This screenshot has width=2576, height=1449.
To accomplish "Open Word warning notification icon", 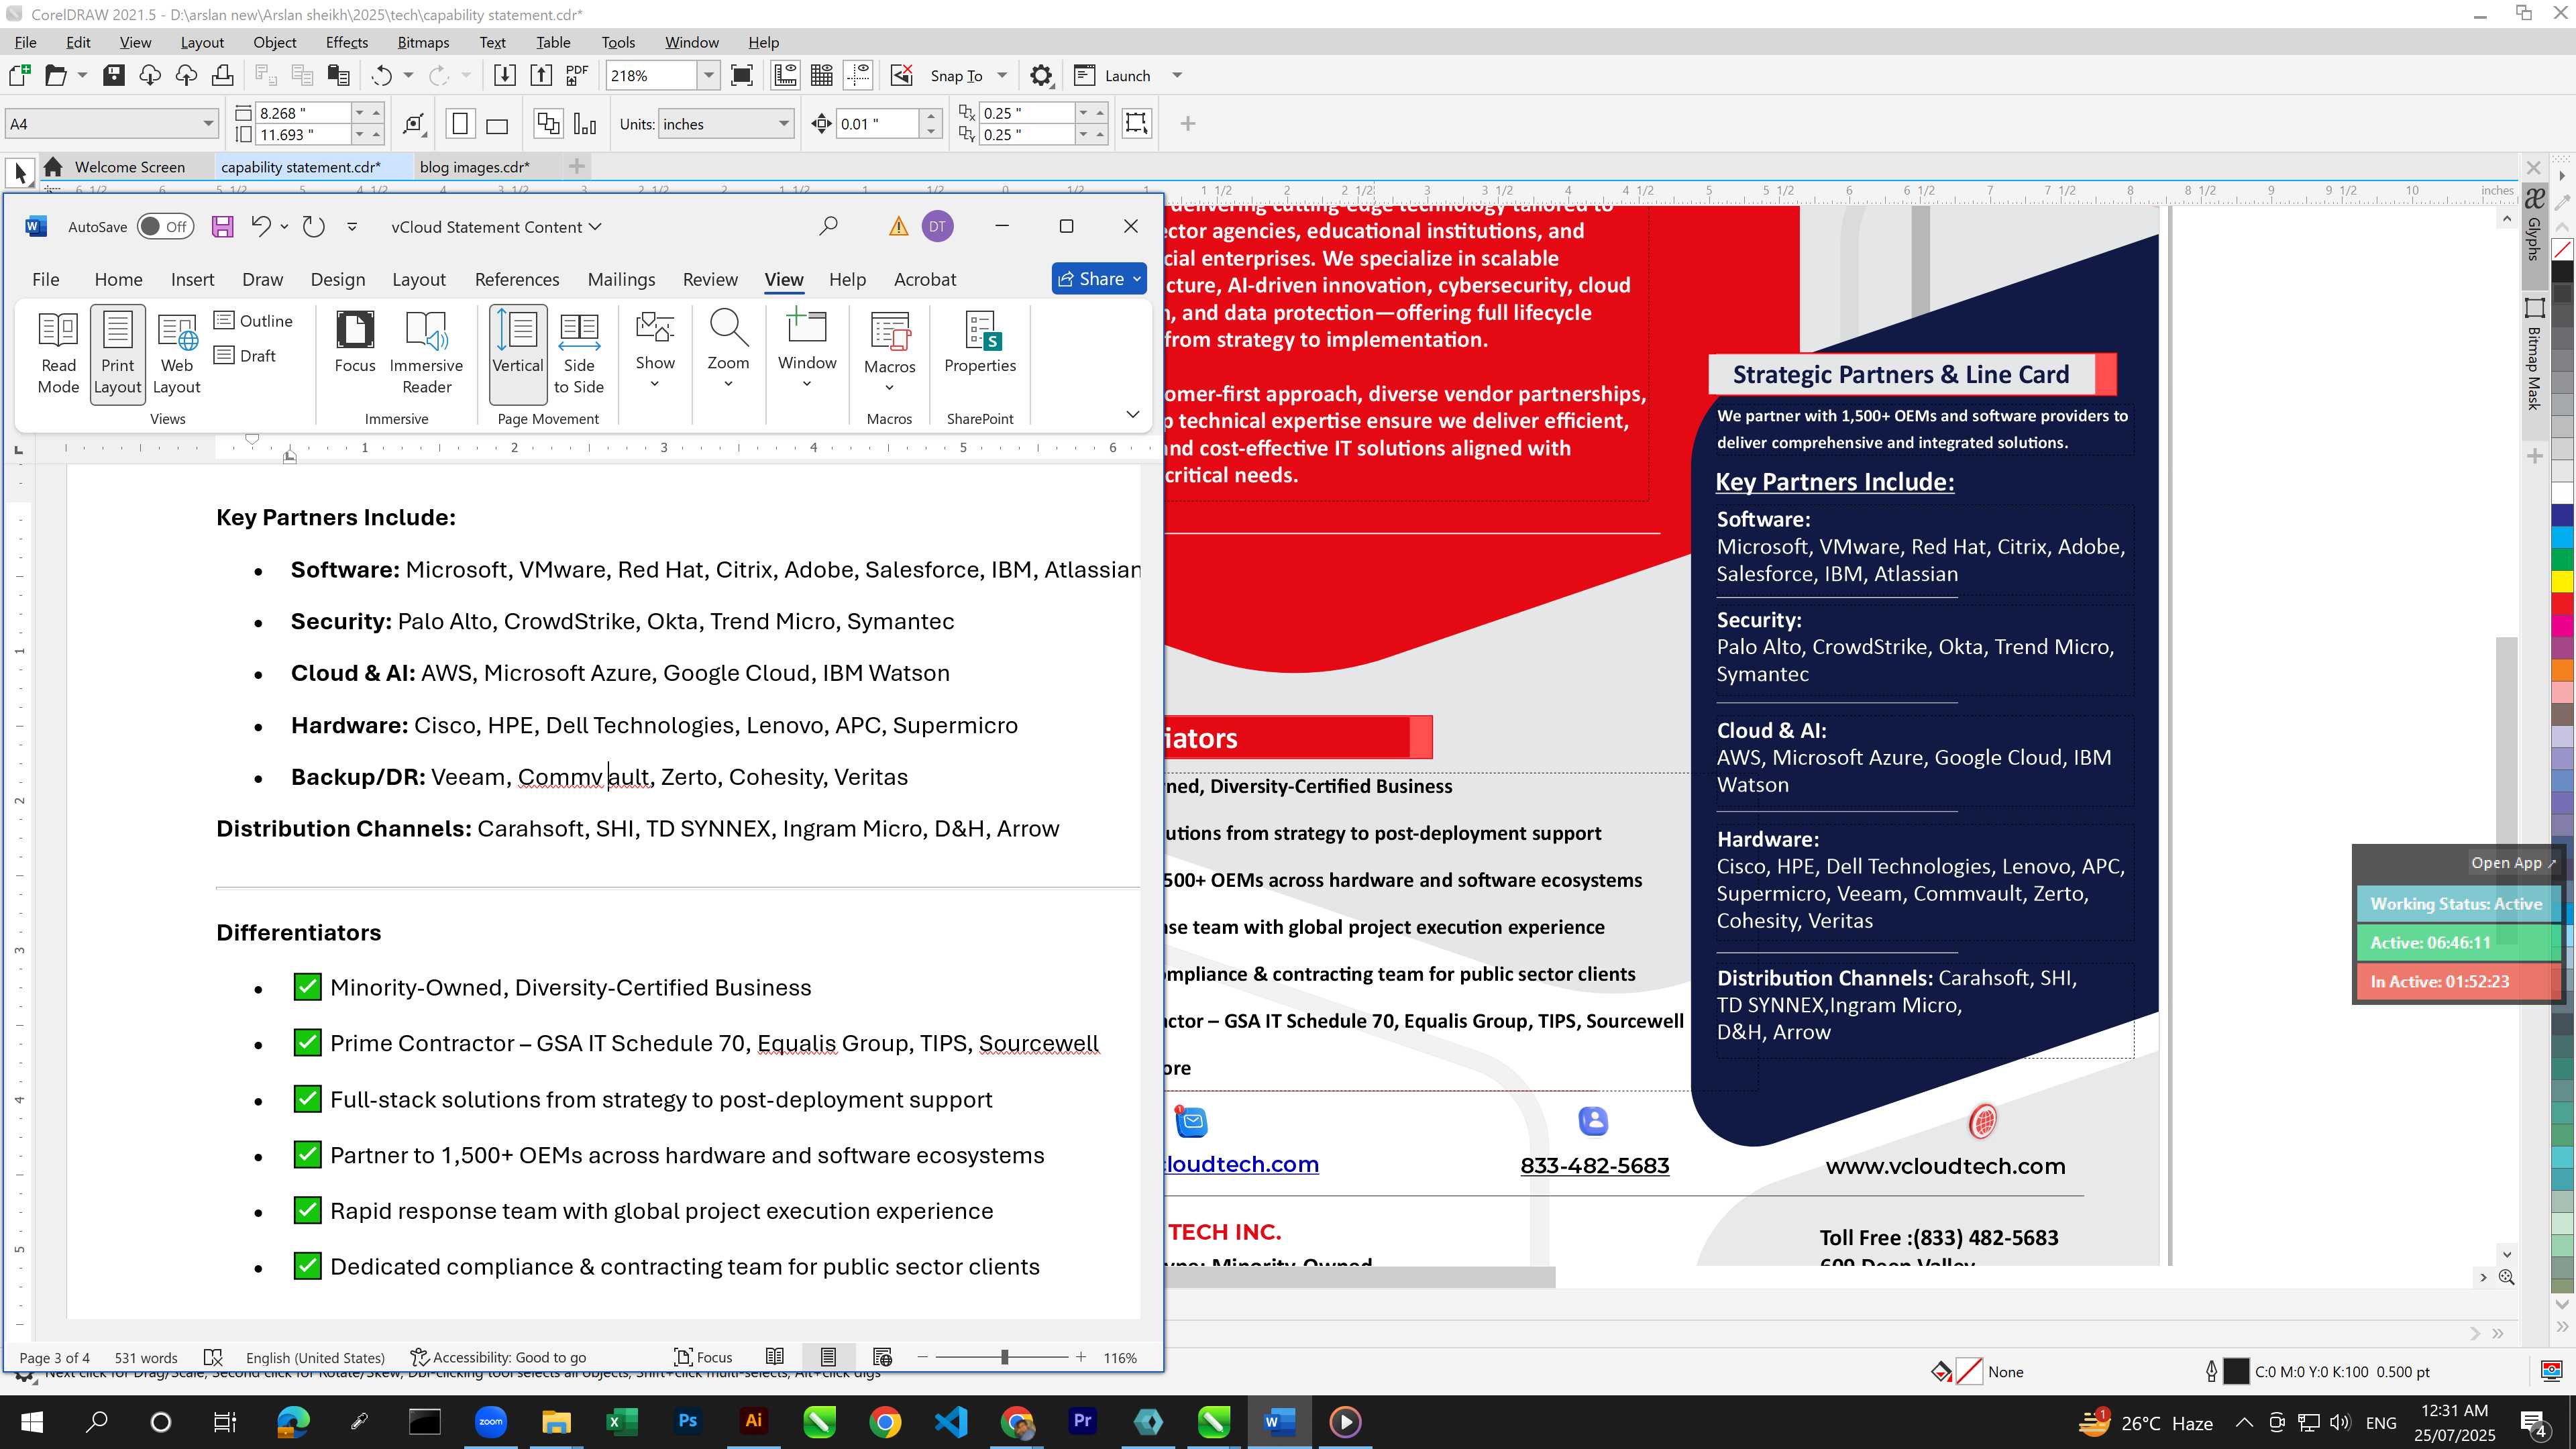I will (x=898, y=227).
